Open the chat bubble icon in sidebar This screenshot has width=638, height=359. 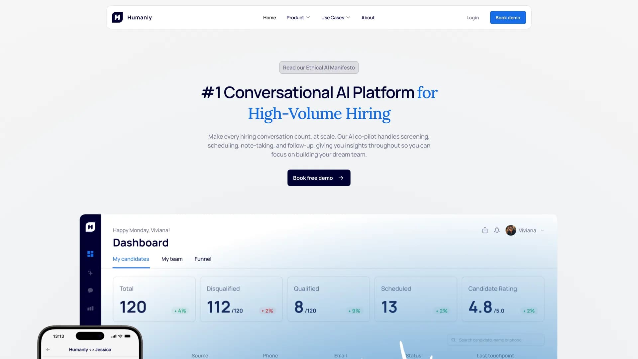click(90, 290)
